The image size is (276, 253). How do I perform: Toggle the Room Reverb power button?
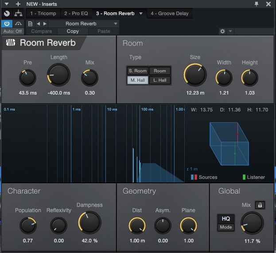pos(7,24)
